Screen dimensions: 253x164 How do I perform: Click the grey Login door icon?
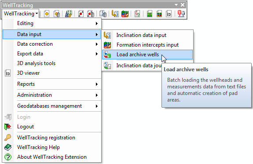[8, 117]
